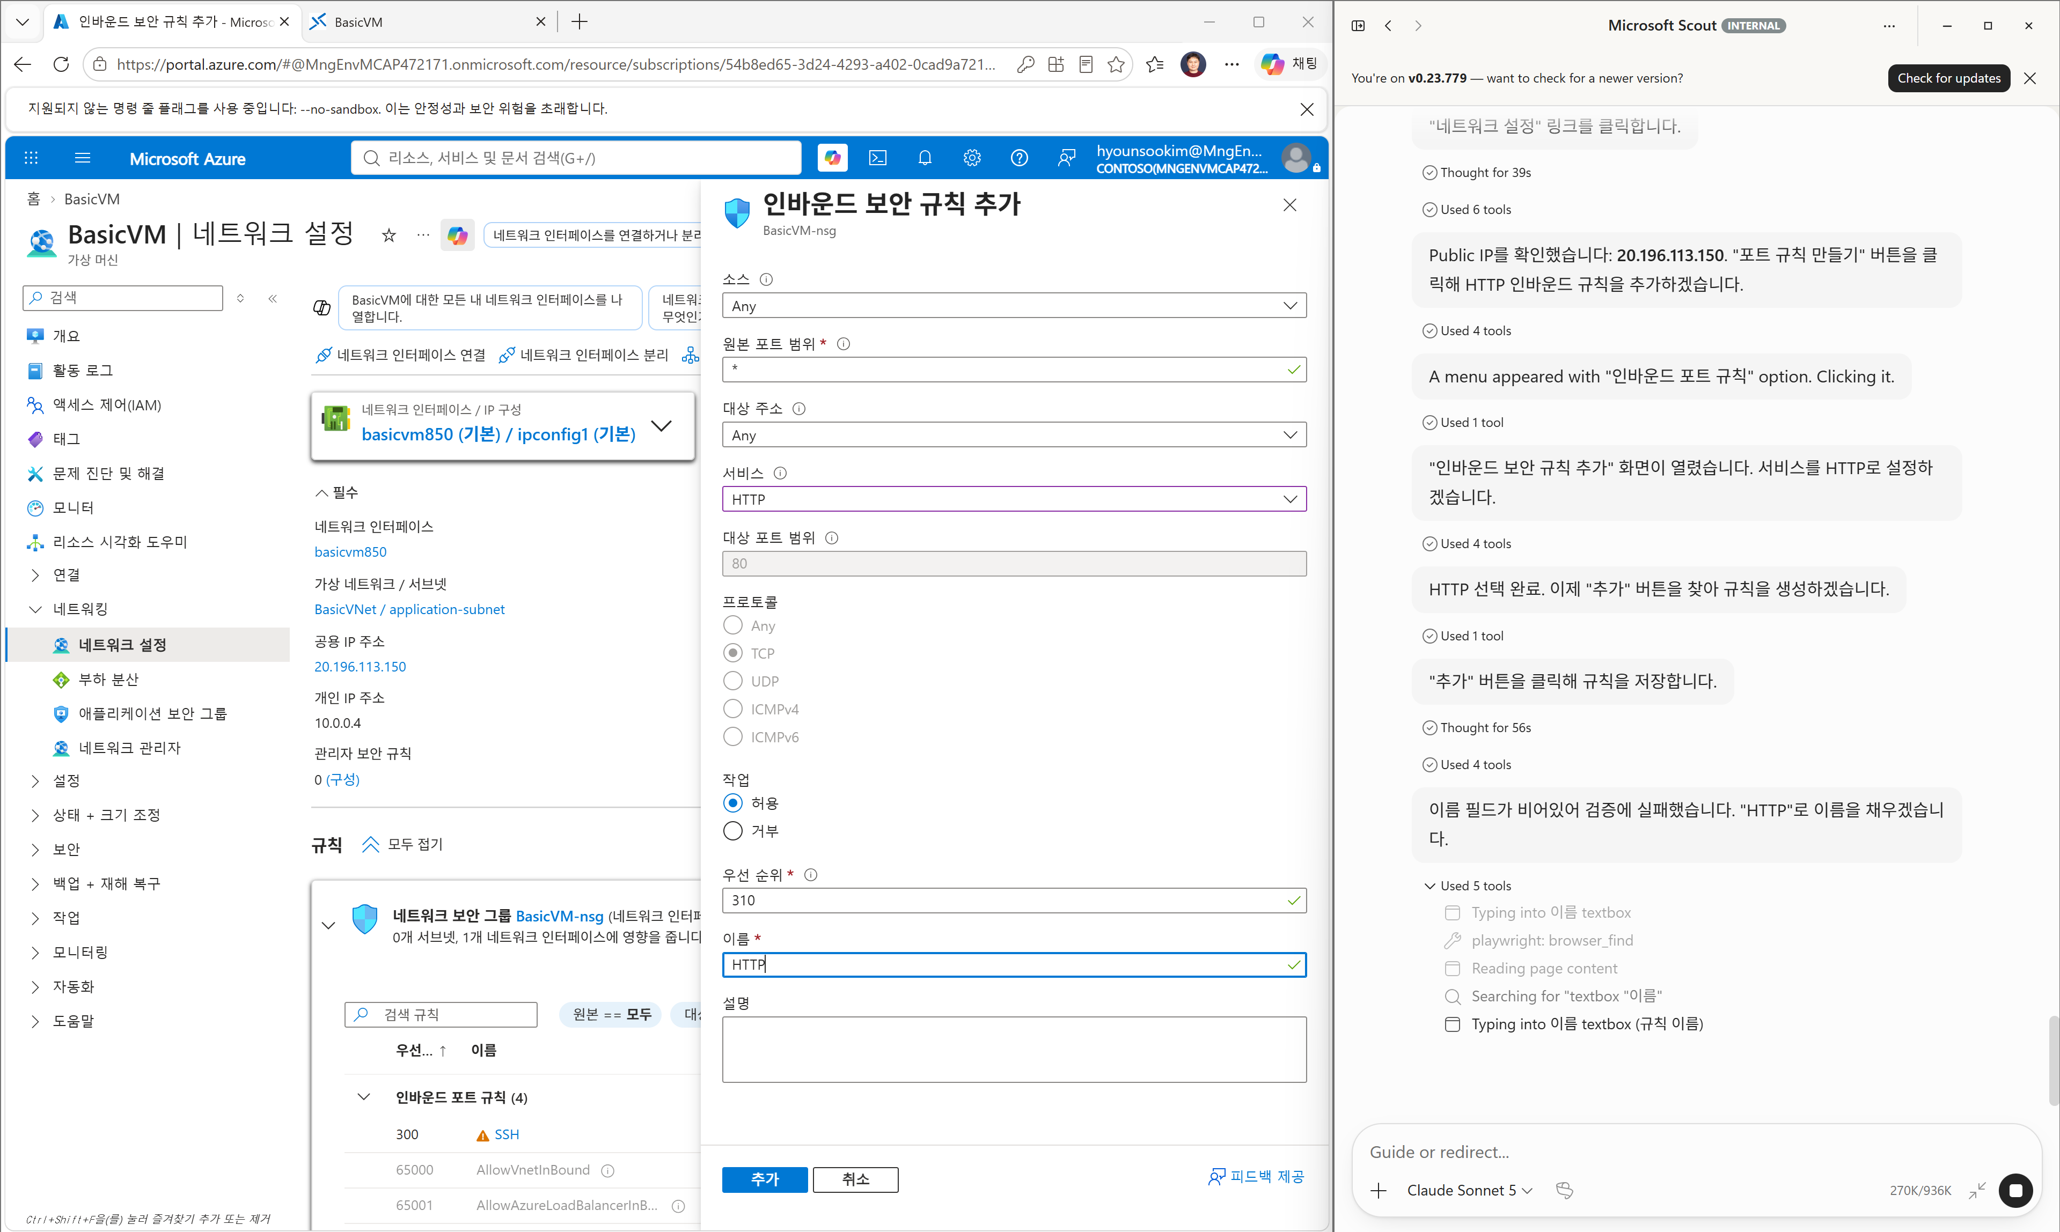Open the basicvm850 network interface dropdown chevron
Viewport: 2060px width, 1232px height.
661,426
